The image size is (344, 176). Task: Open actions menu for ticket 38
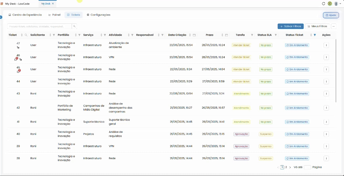[326, 158]
